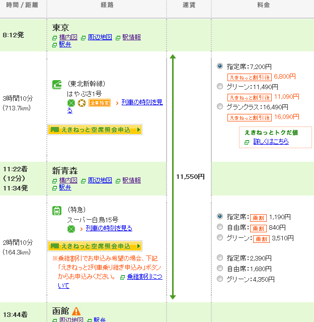Viewport: 314px width, 322px height.
Task: Click the 函館 station name
Action: point(60,311)
